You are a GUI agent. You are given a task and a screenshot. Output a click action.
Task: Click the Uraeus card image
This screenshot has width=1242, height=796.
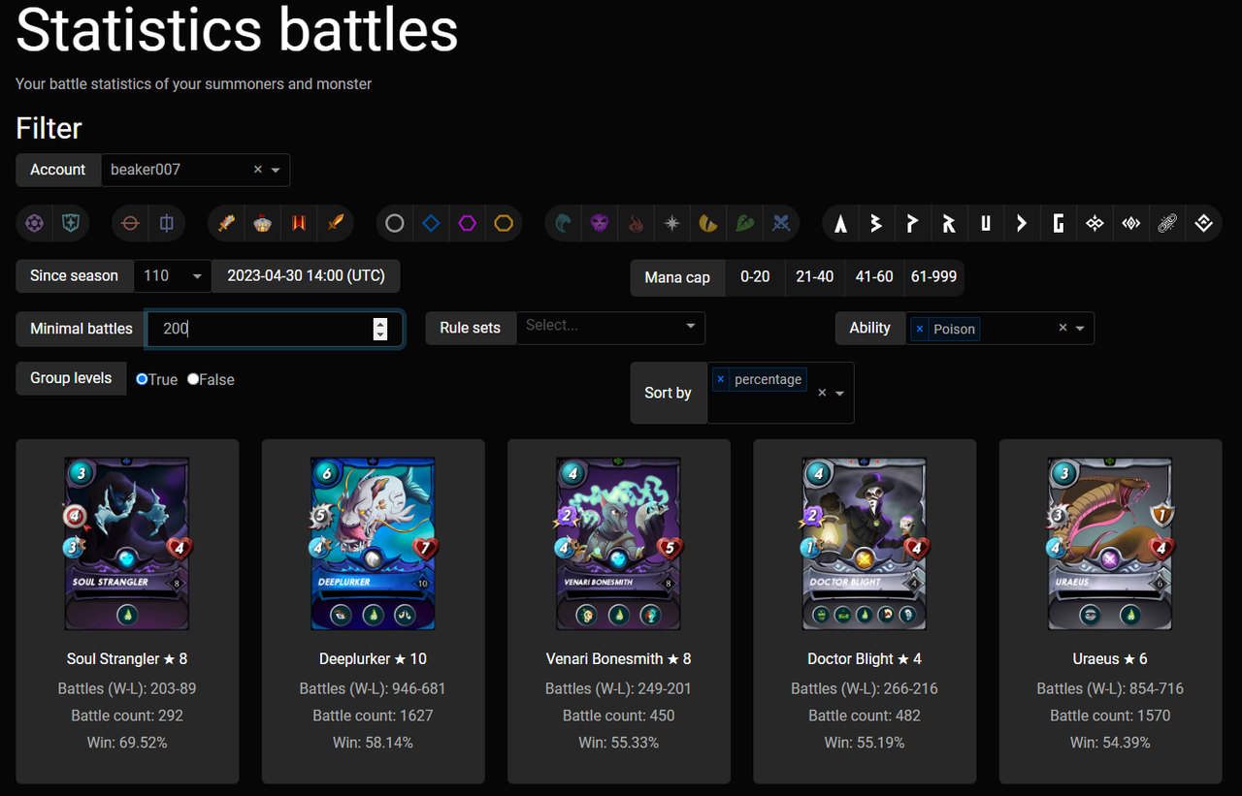point(1110,544)
